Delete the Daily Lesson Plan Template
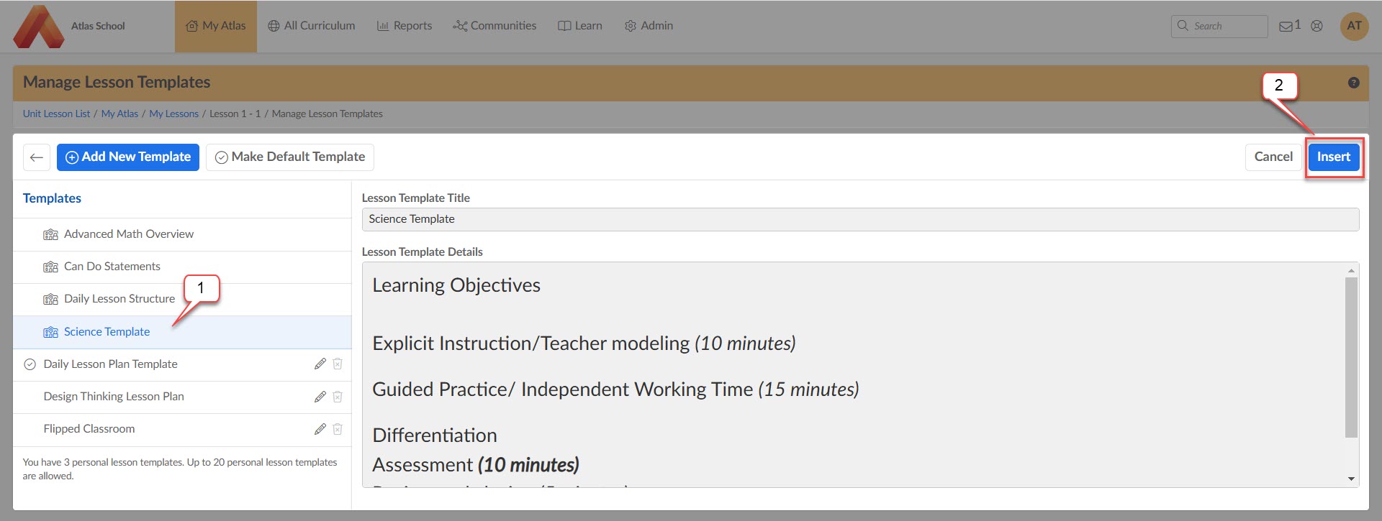The image size is (1382, 521). (x=338, y=364)
